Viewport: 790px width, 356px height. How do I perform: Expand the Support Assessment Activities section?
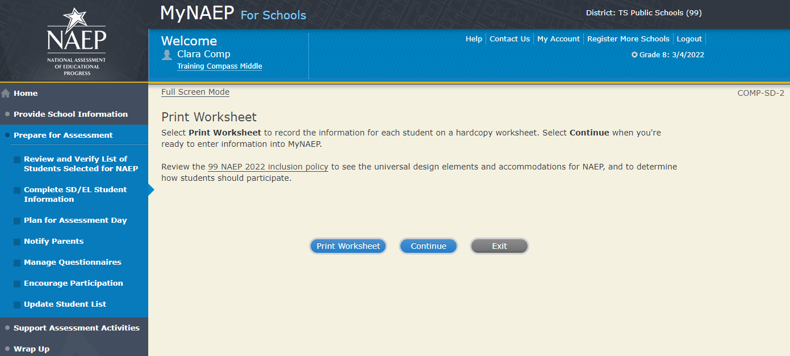coord(76,328)
